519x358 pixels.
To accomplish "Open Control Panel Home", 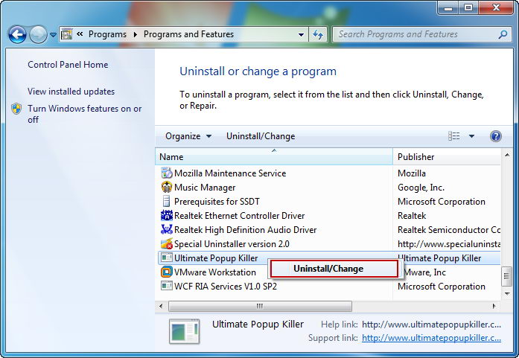I will coord(68,65).
